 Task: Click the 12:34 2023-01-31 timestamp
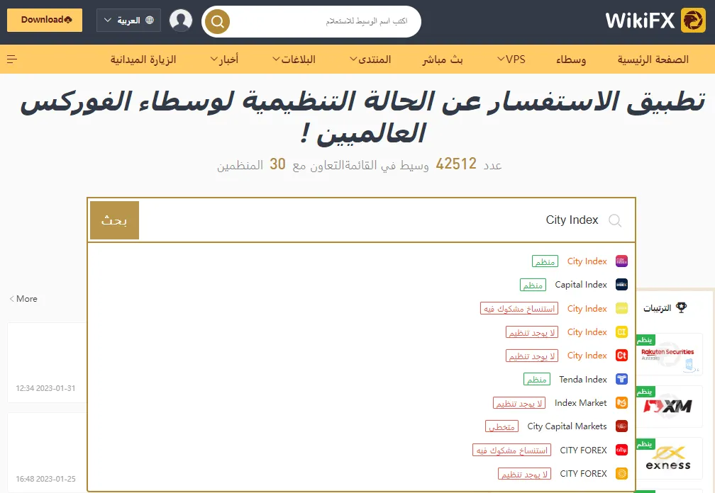point(45,388)
